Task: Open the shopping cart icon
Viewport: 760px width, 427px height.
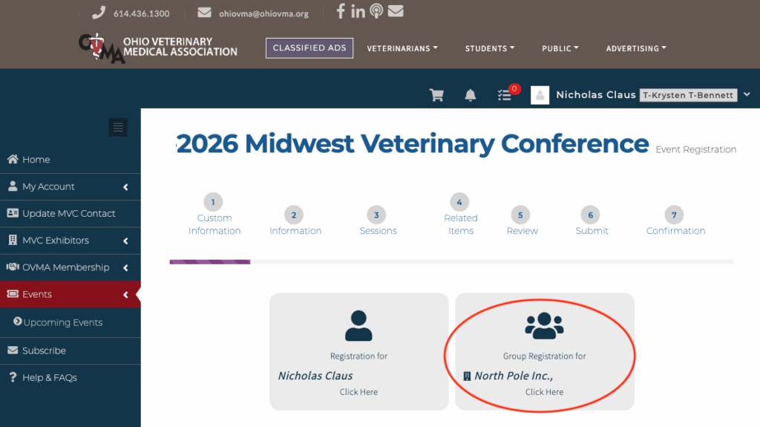Action: click(436, 95)
